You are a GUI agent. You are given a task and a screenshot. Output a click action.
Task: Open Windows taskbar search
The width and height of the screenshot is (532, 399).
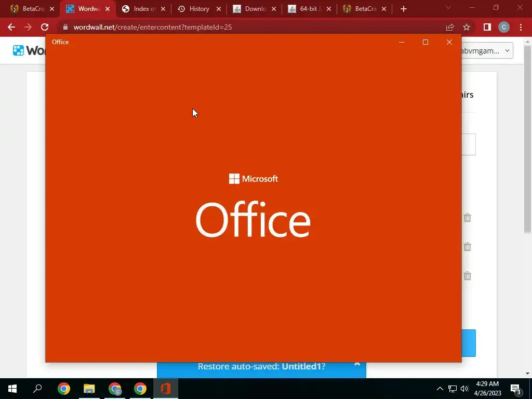pyautogui.click(x=37, y=389)
